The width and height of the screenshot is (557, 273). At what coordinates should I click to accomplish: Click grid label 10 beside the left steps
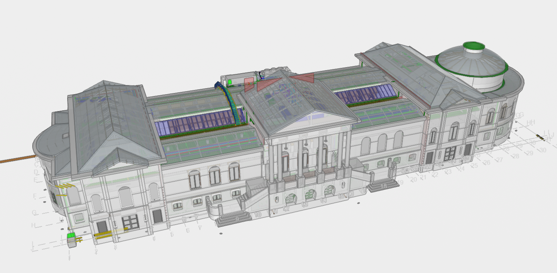[x=257, y=214]
